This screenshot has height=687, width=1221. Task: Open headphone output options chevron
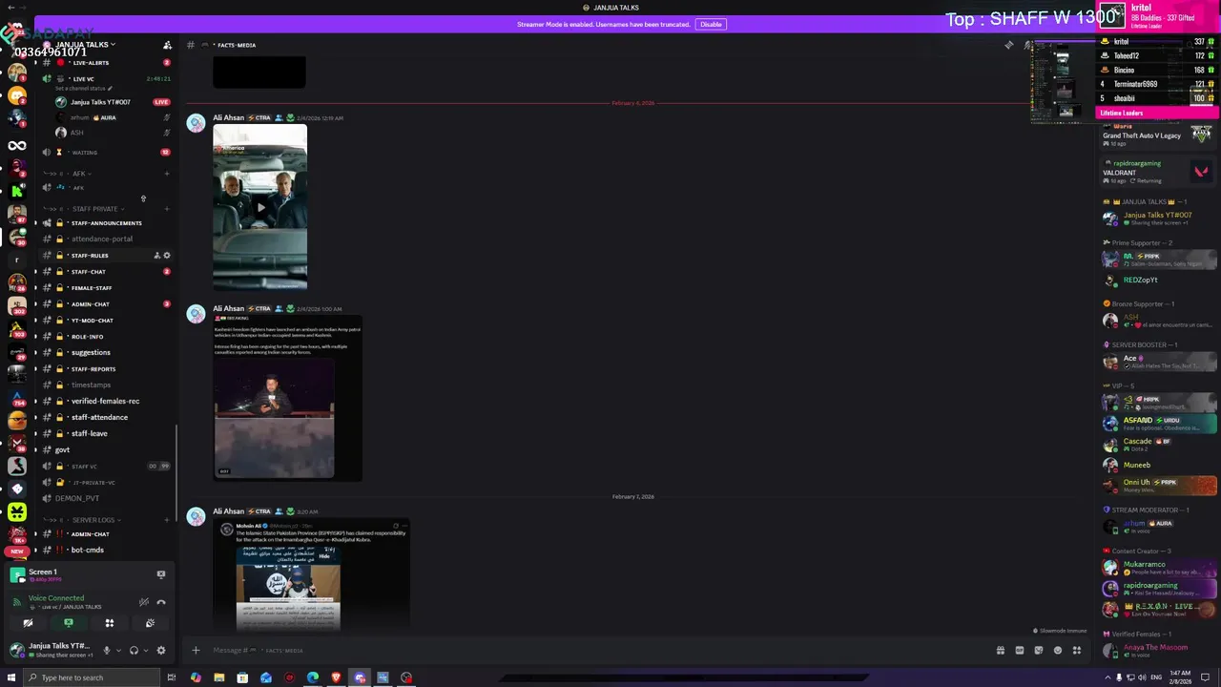[145, 651]
